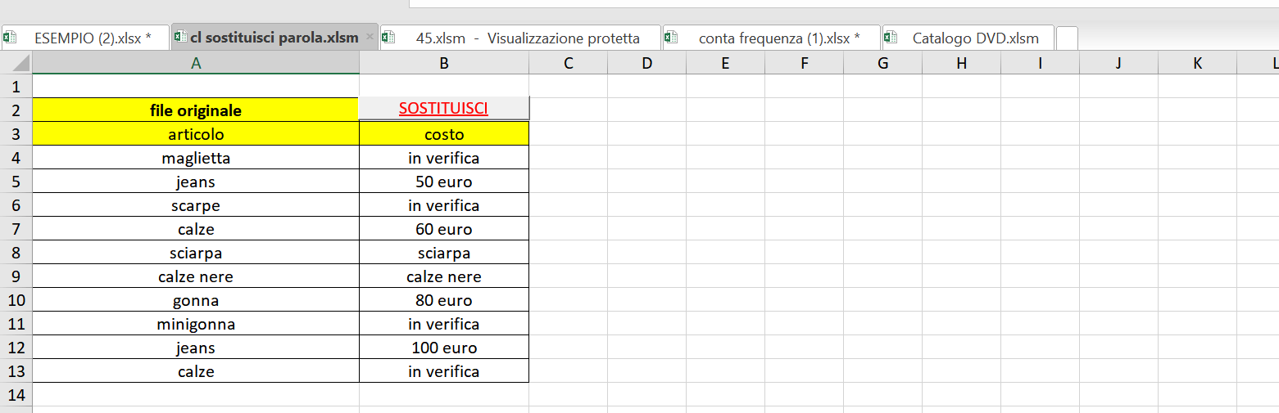Select row 3 header
Image resolution: width=1279 pixels, height=413 pixels.
[x=16, y=134]
